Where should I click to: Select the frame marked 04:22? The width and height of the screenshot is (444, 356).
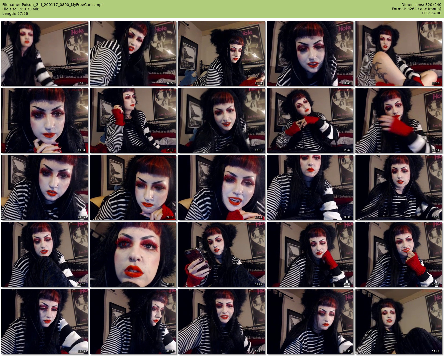click(133, 53)
